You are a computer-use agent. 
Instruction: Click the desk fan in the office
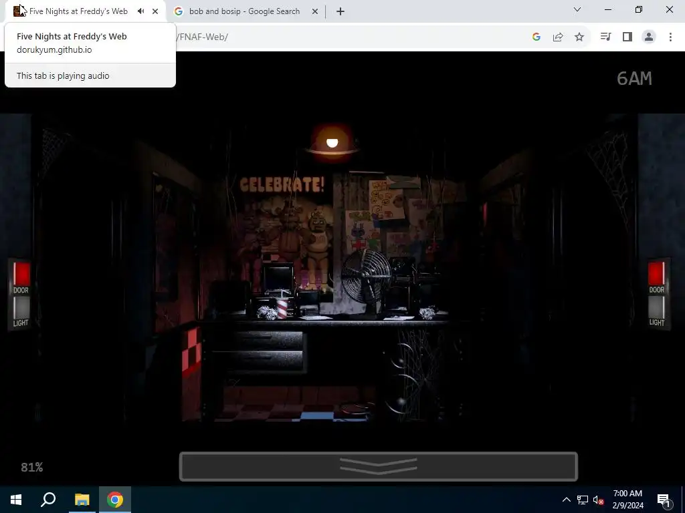coord(366,280)
